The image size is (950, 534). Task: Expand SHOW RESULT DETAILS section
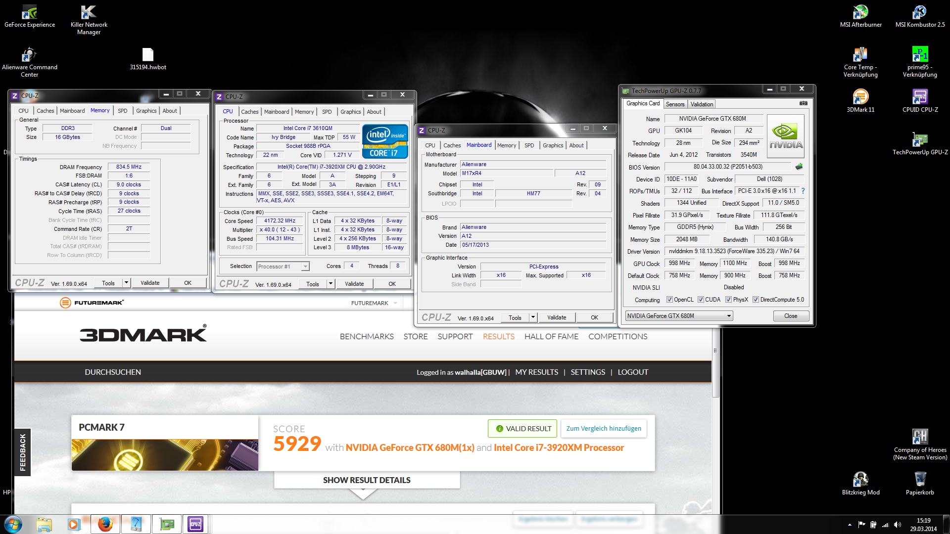coord(367,480)
